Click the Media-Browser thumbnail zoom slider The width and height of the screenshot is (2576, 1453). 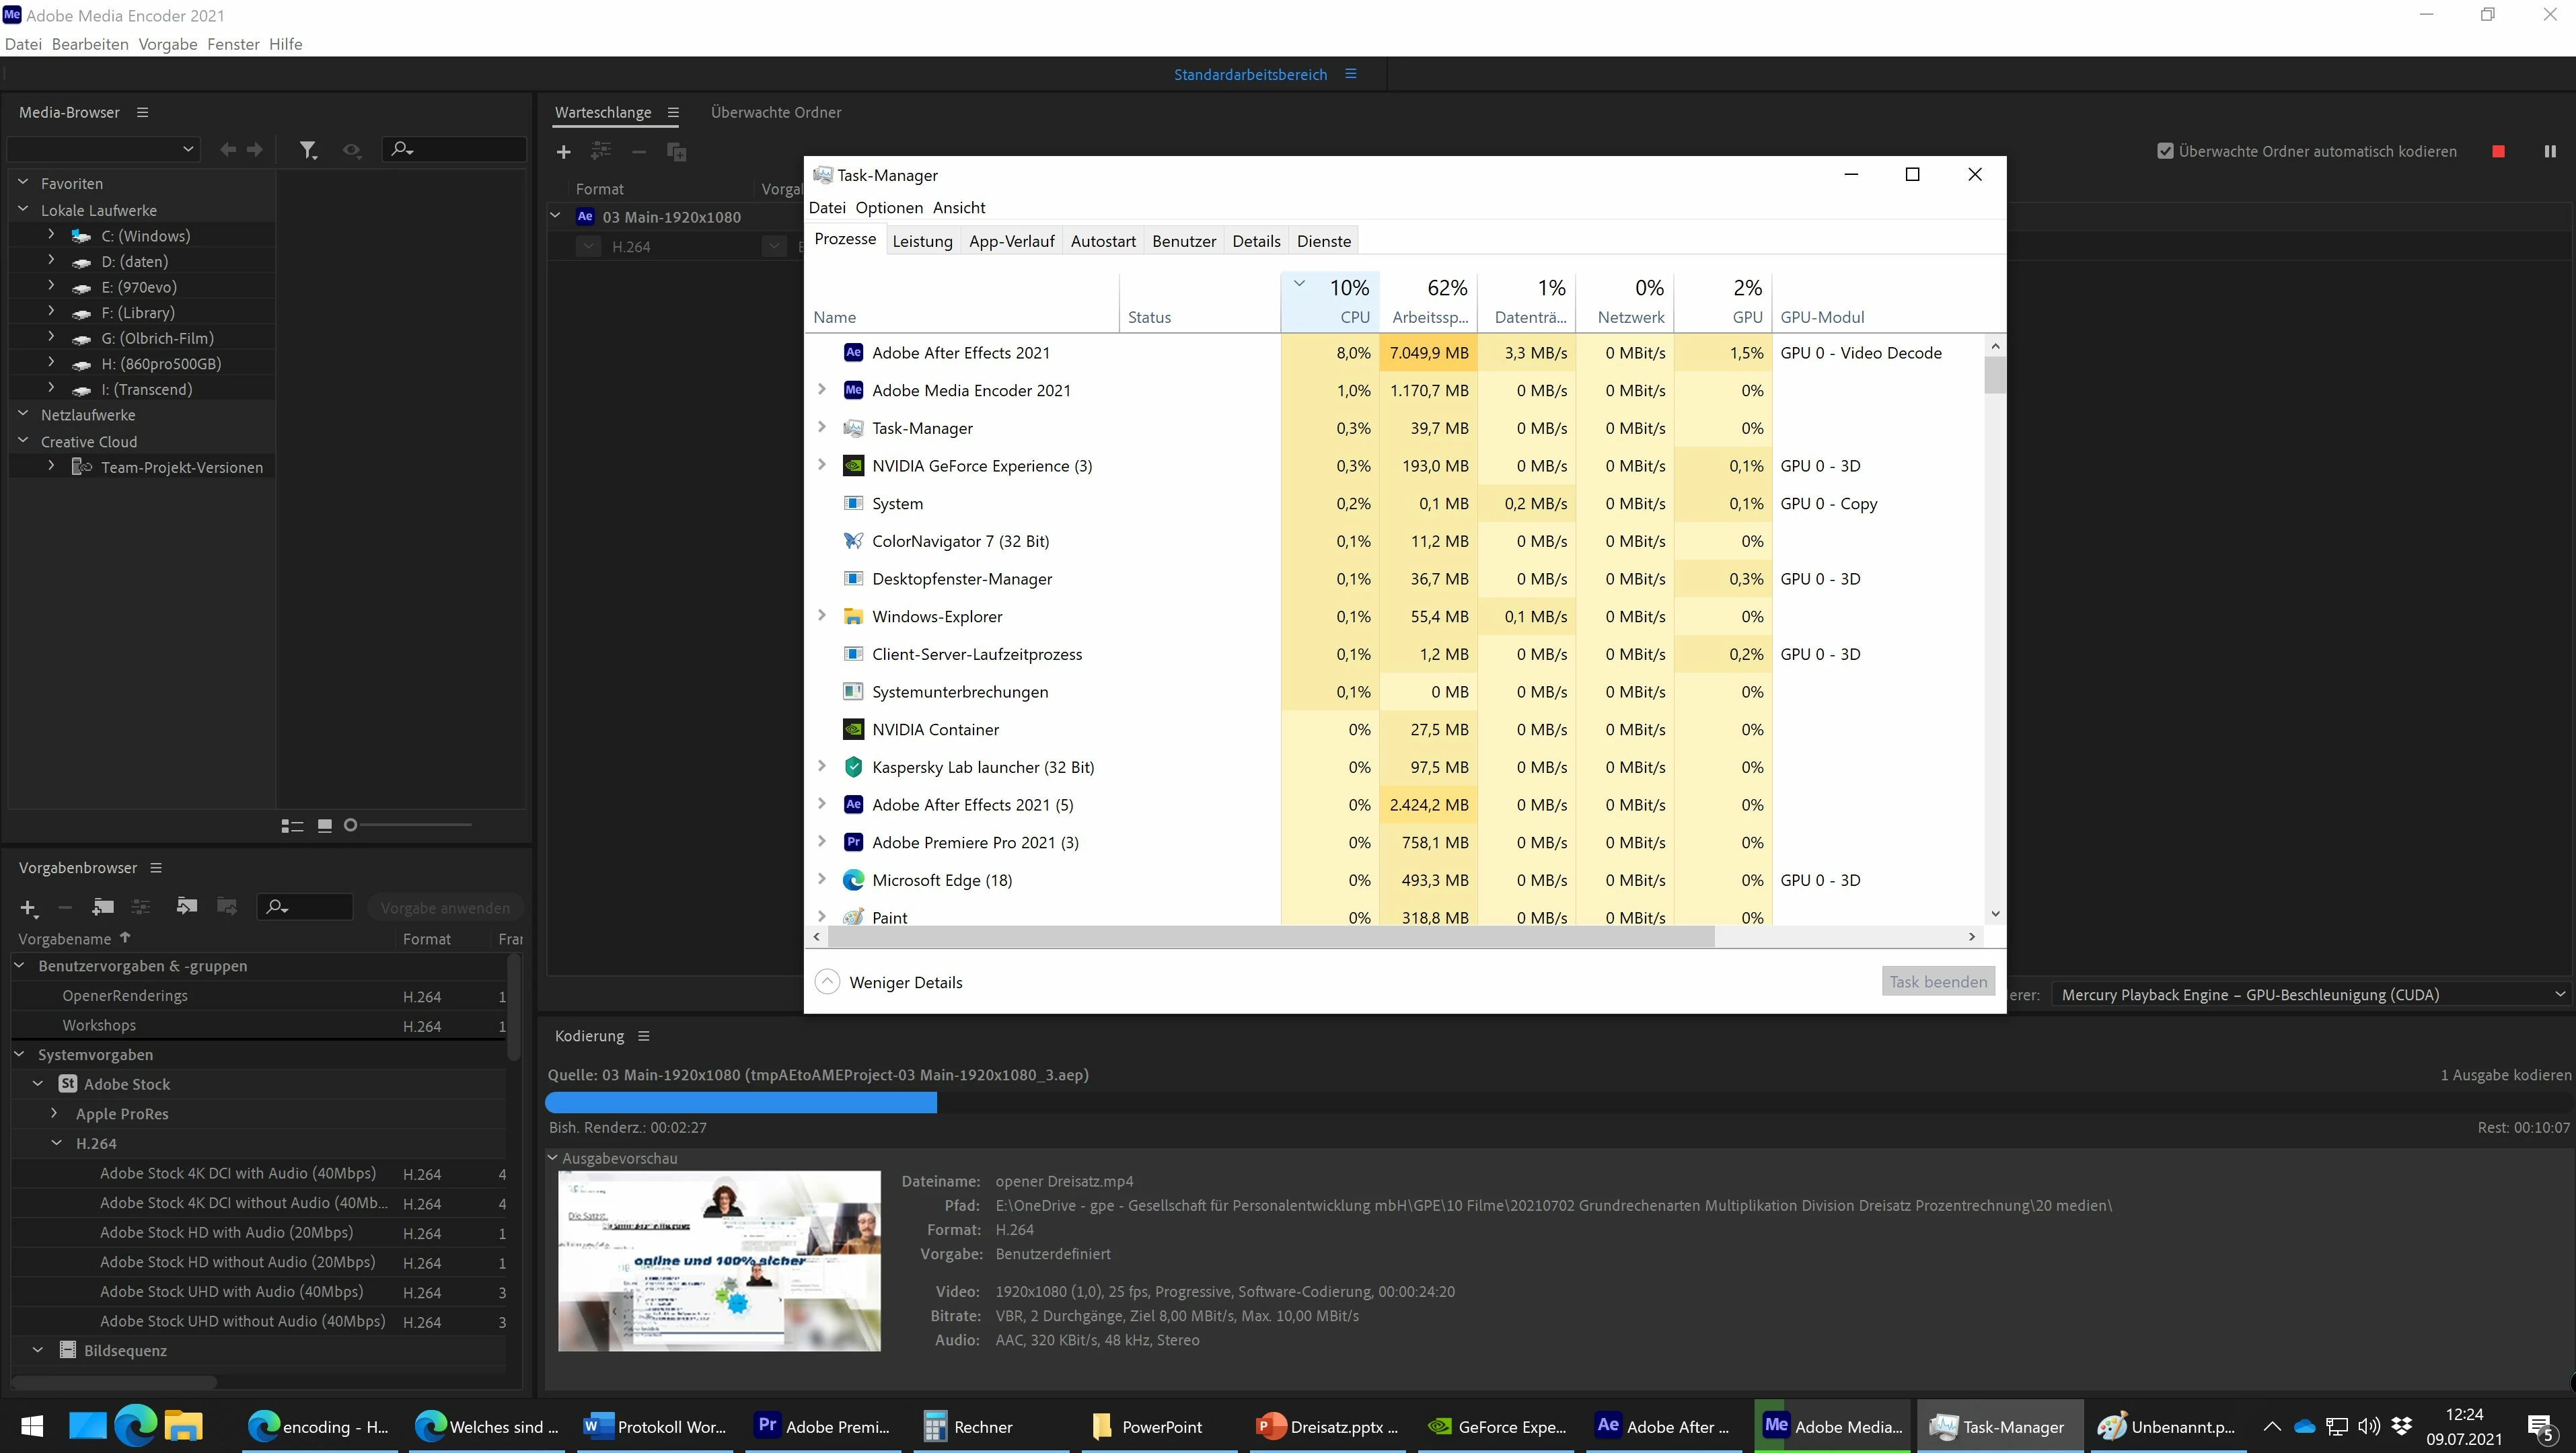410,826
